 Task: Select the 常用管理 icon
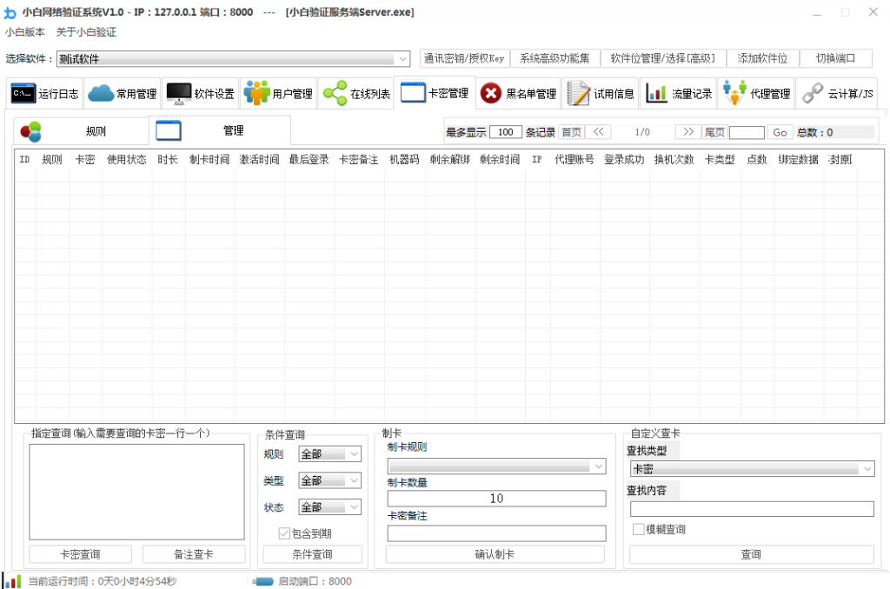[x=122, y=93]
